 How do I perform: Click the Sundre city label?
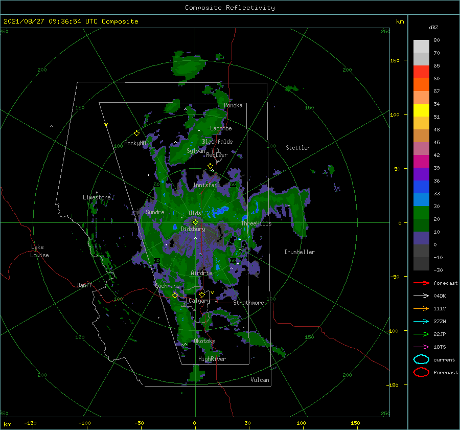[x=155, y=212]
